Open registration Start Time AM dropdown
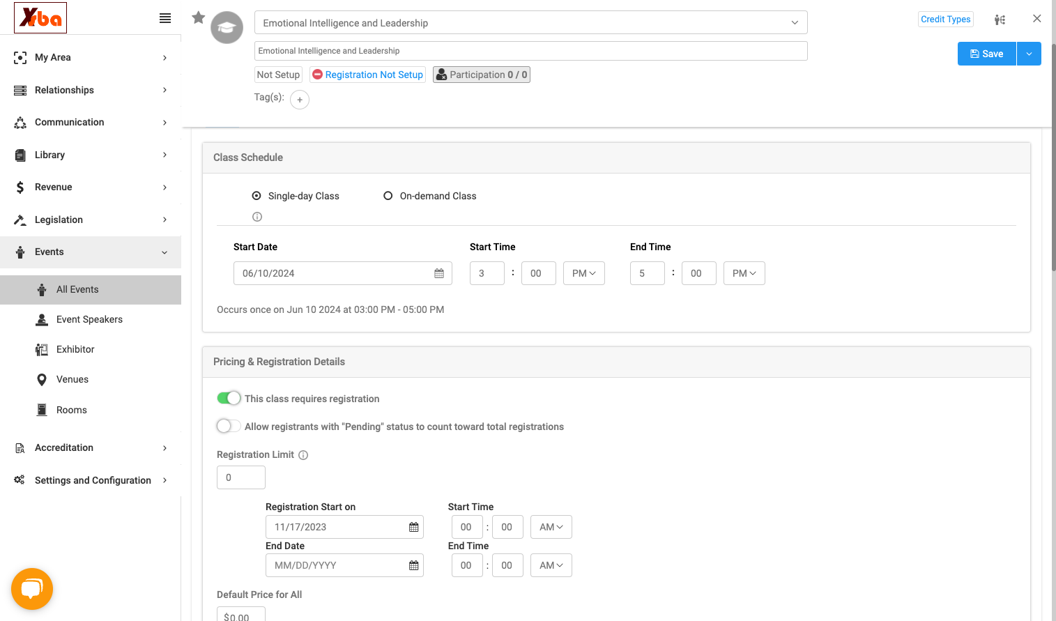 coord(551,527)
